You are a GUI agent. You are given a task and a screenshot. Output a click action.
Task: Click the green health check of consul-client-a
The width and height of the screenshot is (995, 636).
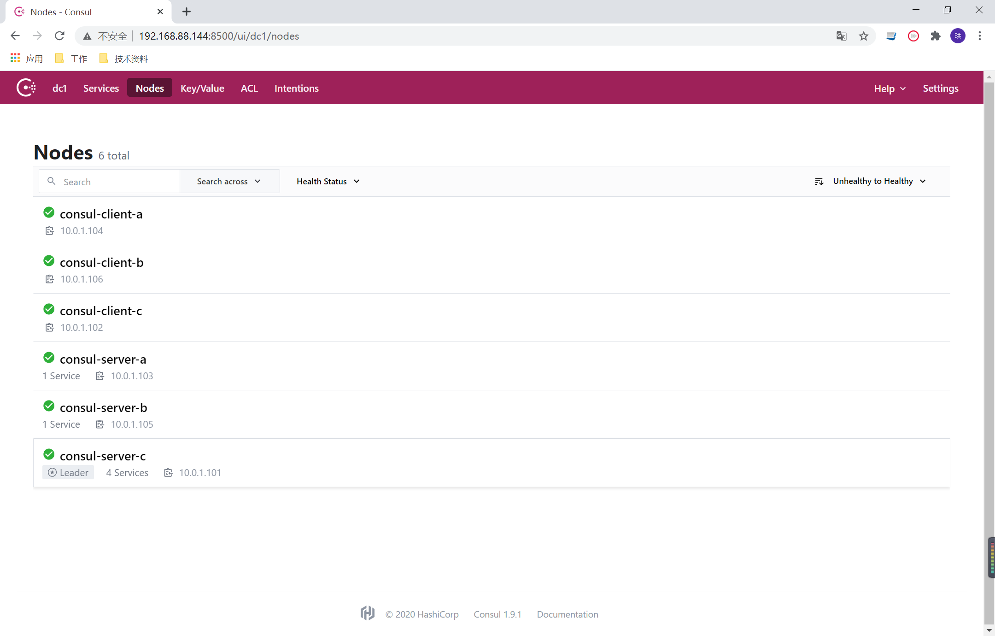coord(49,212)
